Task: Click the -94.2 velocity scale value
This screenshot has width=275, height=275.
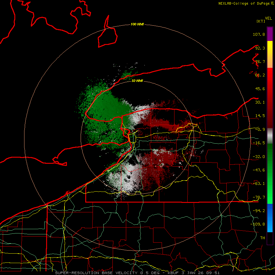Action: click(259, 211)
